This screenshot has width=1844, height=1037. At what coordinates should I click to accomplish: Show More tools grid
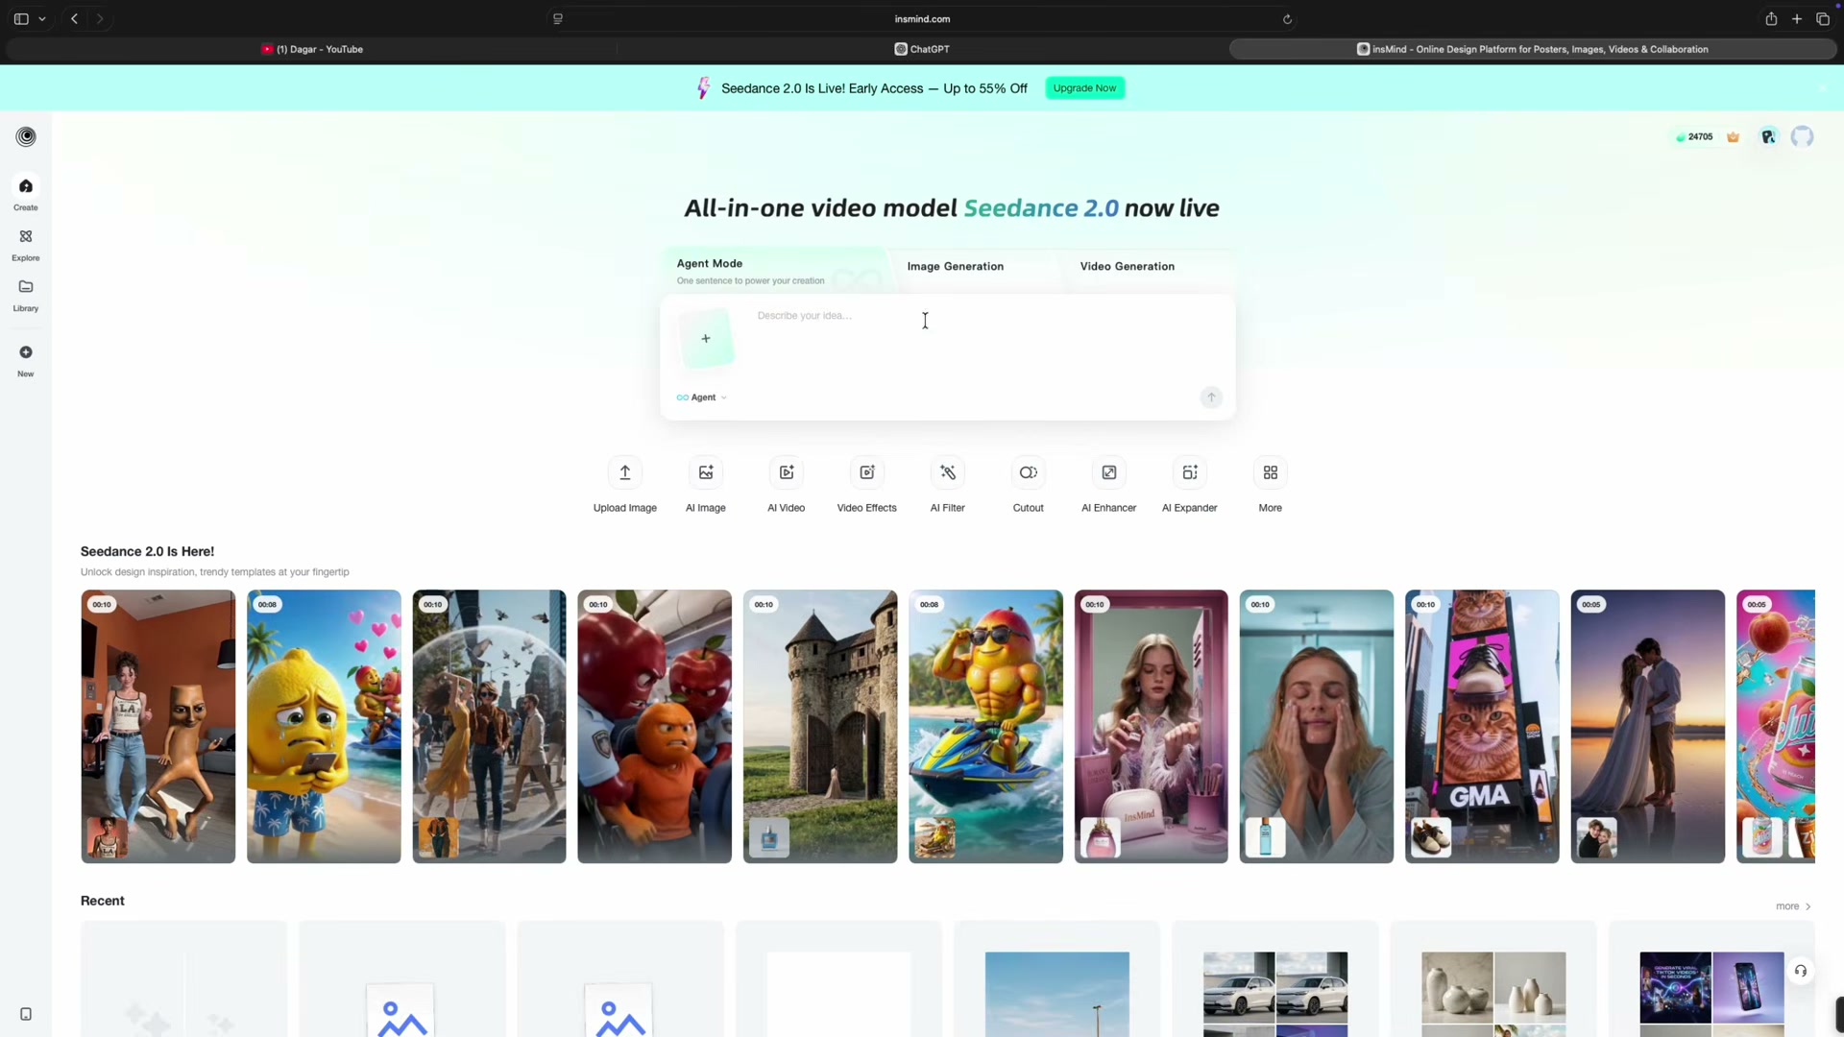click(1271, 485)
